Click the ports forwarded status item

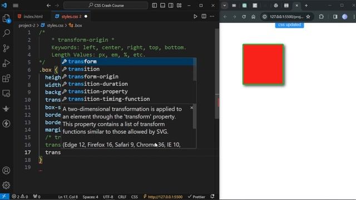click(x=37, y=197)
